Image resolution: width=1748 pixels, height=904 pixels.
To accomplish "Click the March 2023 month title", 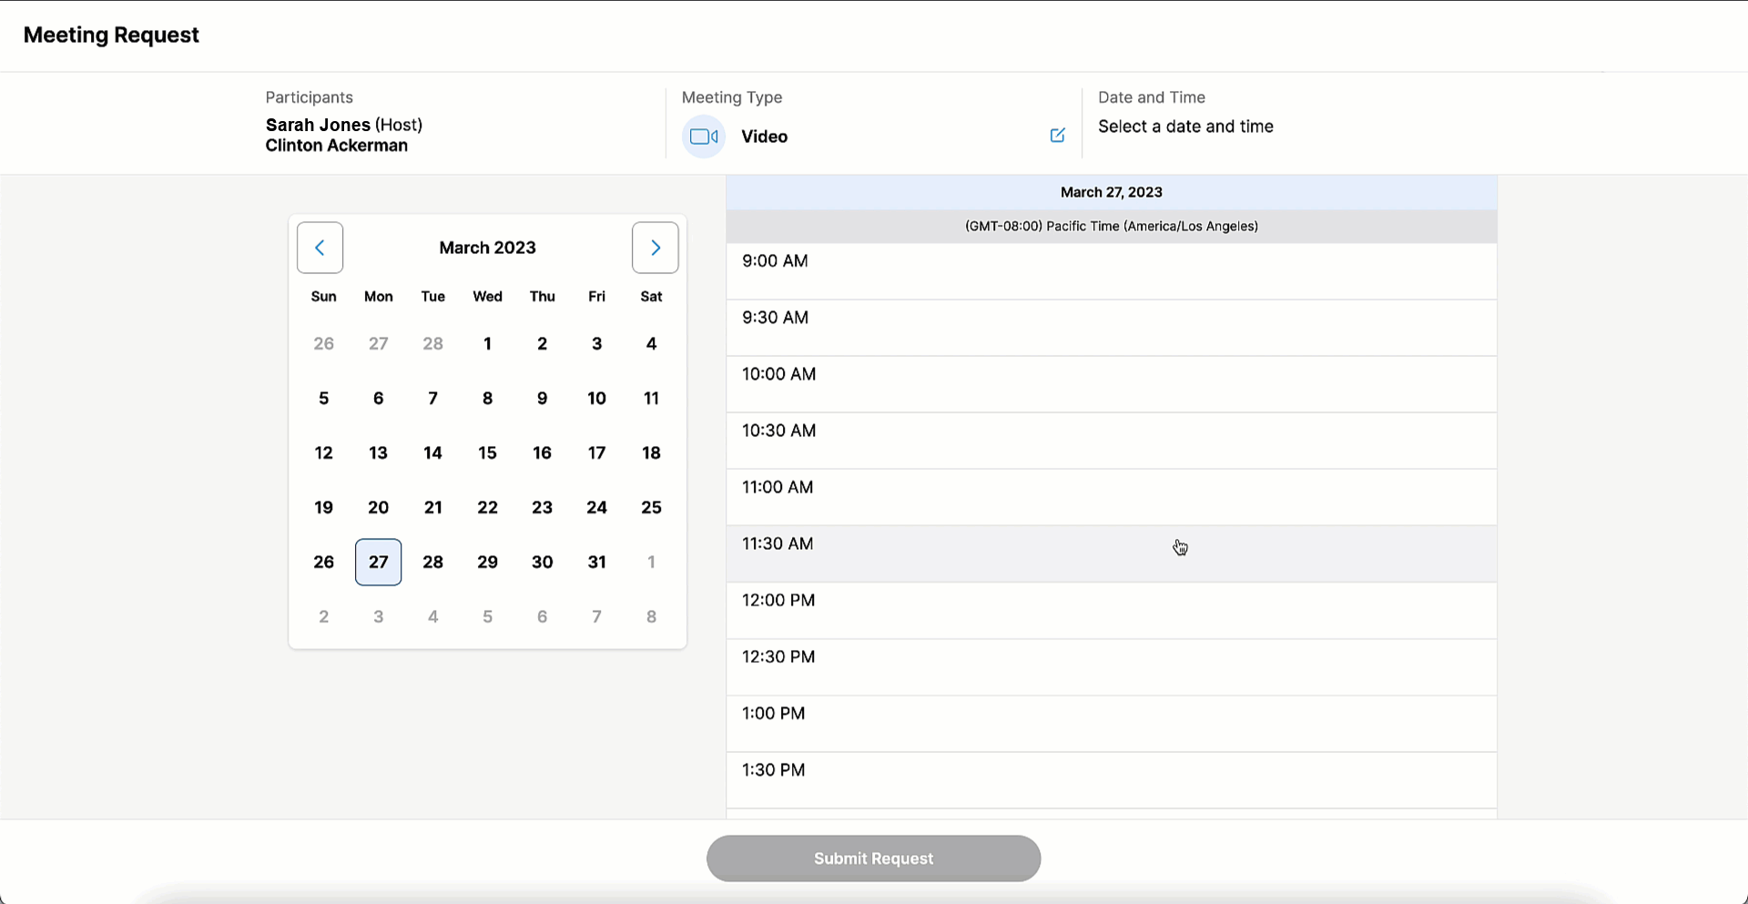I will 487,248.
